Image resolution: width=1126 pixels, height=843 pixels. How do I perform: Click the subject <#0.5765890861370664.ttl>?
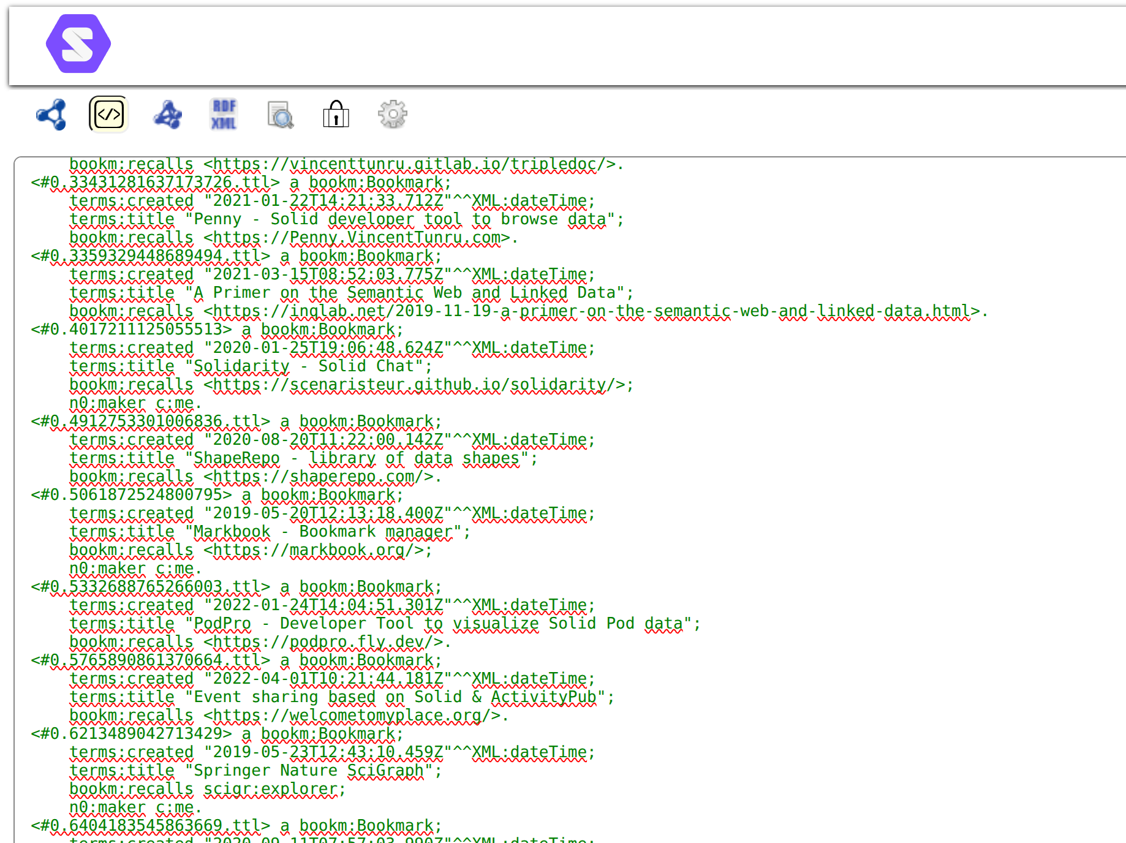pyautogui.click(x=150, y=660)
